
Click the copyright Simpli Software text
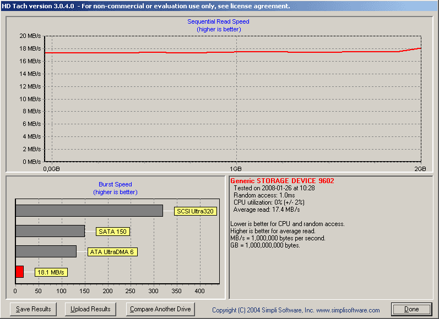click(x=296, y=310)
